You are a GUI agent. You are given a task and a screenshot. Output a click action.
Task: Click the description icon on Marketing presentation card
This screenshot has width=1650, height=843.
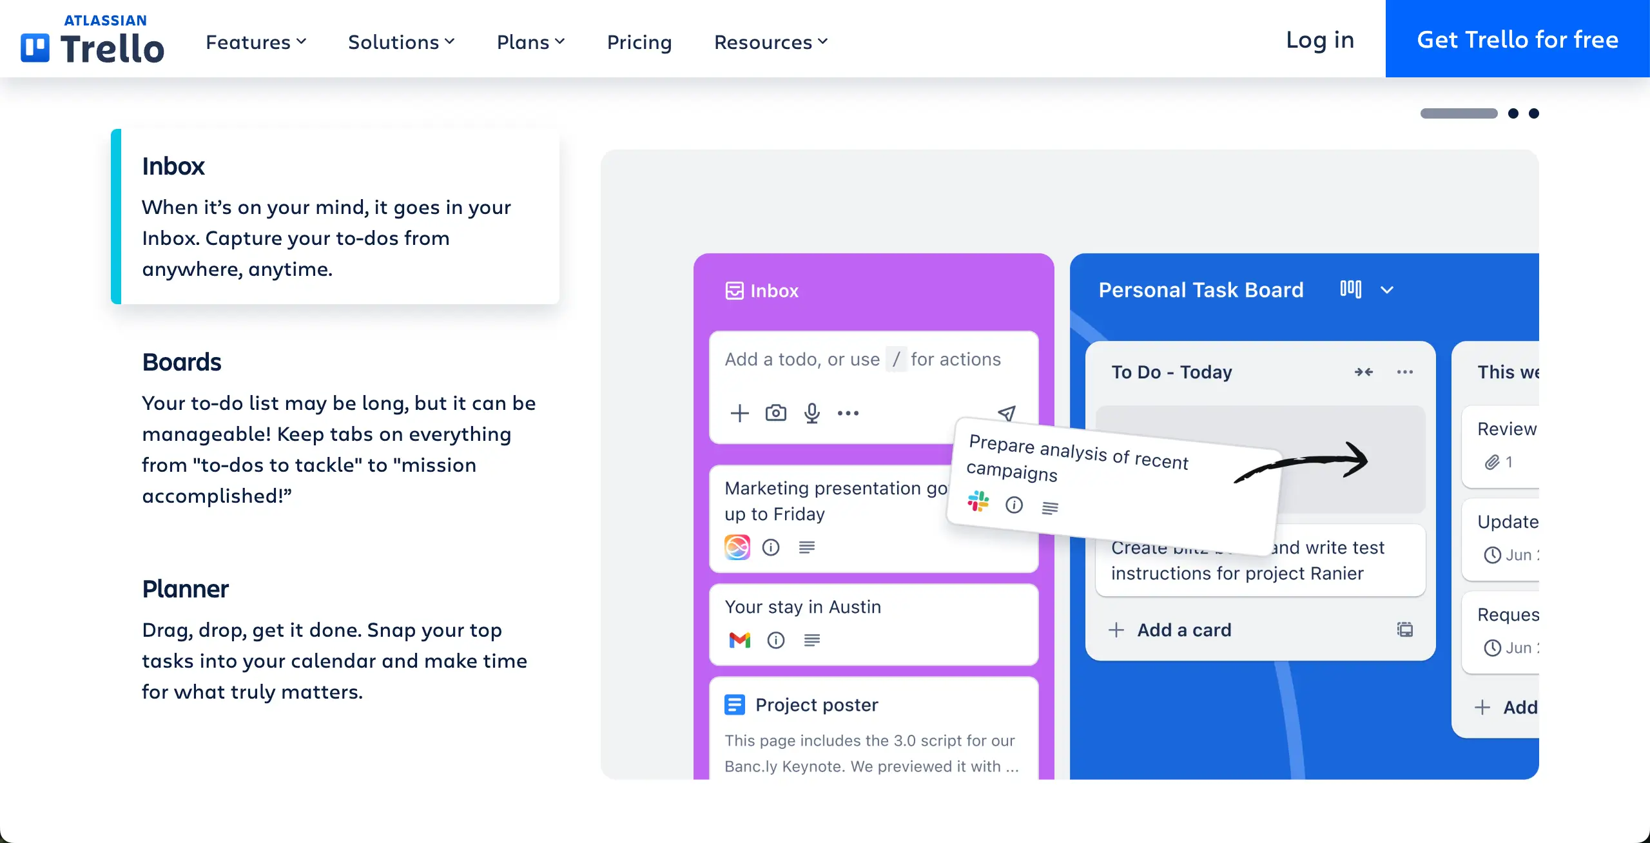807,547
